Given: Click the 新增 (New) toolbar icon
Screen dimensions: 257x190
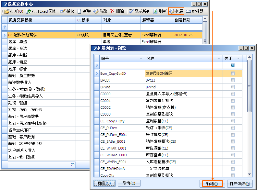Looking at the screenshot, I should pyautogui.click(x=79, y=11).
